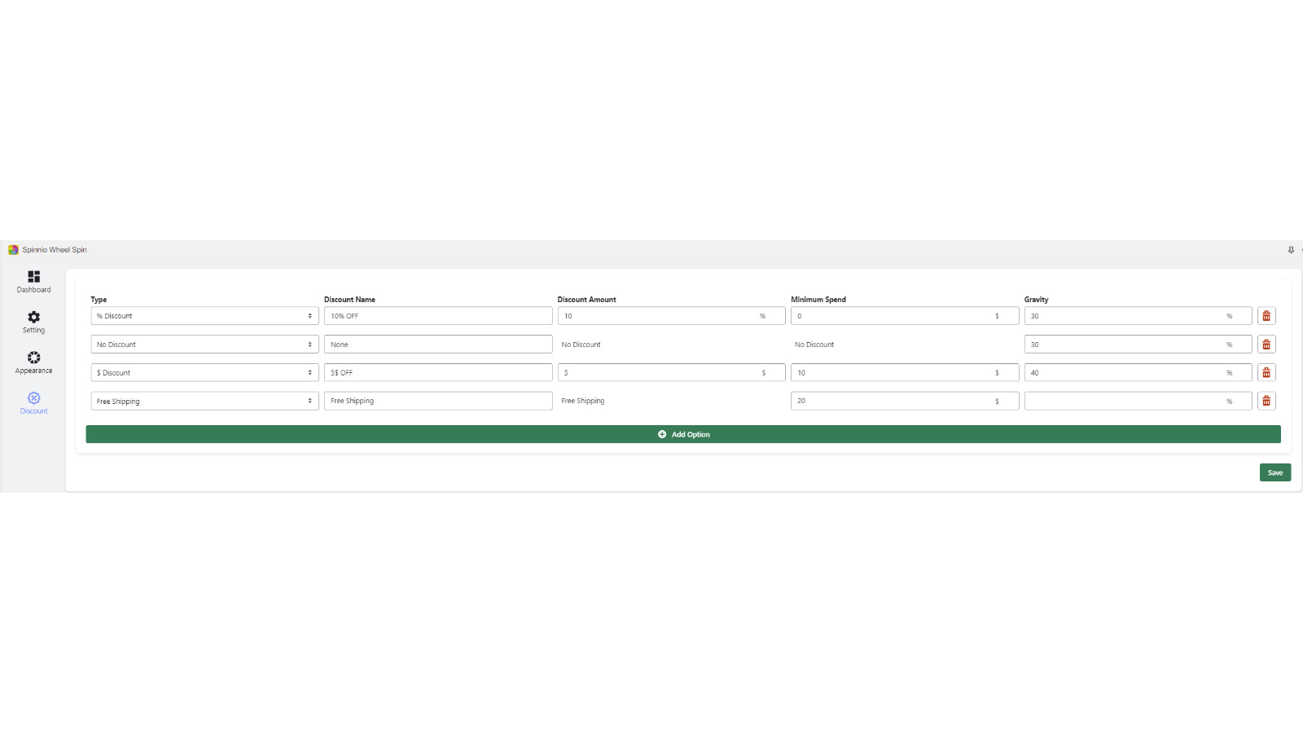Image resolution: width=1303 pixels, height=733 pixels.
Task: Open the No Discount type dropdown
Action: 204,345
